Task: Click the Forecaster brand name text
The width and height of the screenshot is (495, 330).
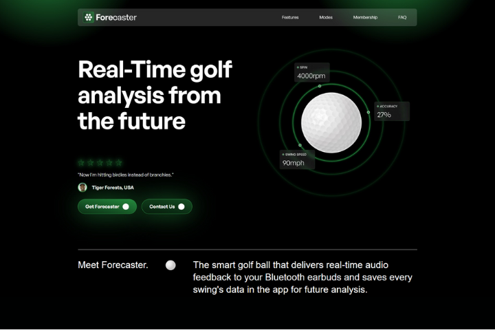Action: tap(116, 17)
